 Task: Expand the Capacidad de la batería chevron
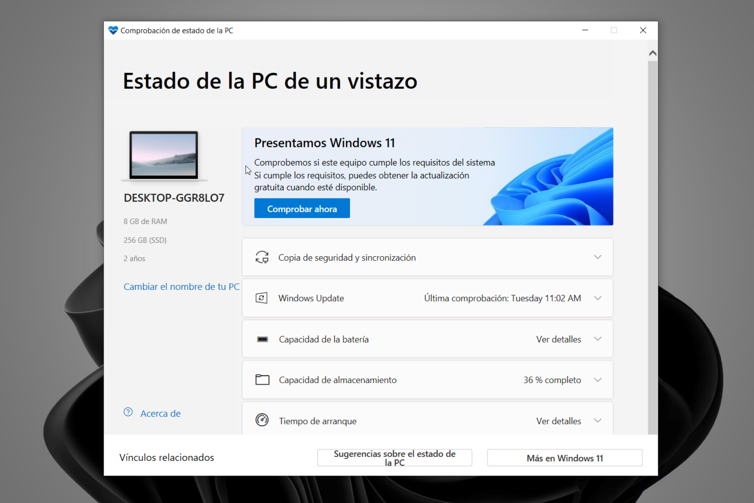point(598,339)
